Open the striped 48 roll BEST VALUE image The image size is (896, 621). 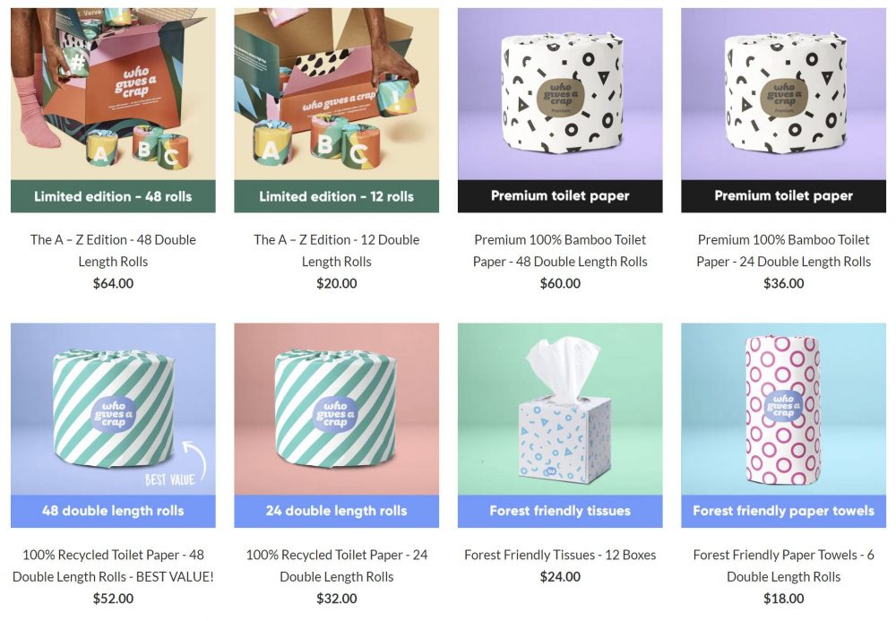tap(113, 409)
